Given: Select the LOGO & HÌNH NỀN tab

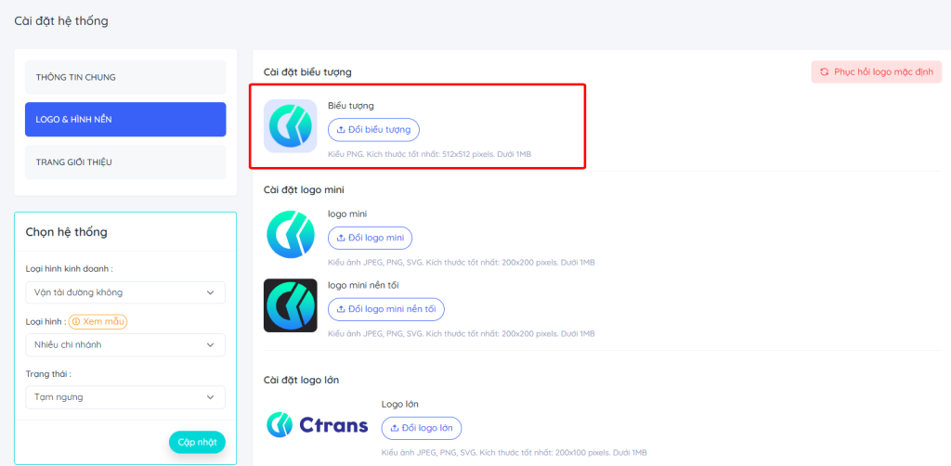Looking at the screenshot, I should coord(125,120).
